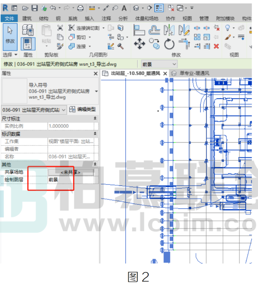Select the Mirror Draw Axis icon

point(184,30)
